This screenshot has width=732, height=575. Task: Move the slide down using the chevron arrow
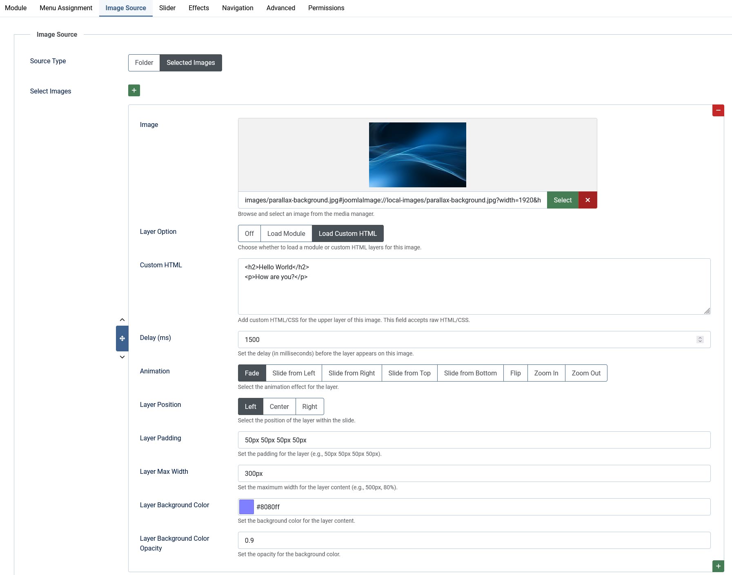(x=122, y=357)
